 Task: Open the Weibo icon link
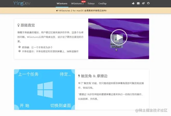[x=143, y=3]
